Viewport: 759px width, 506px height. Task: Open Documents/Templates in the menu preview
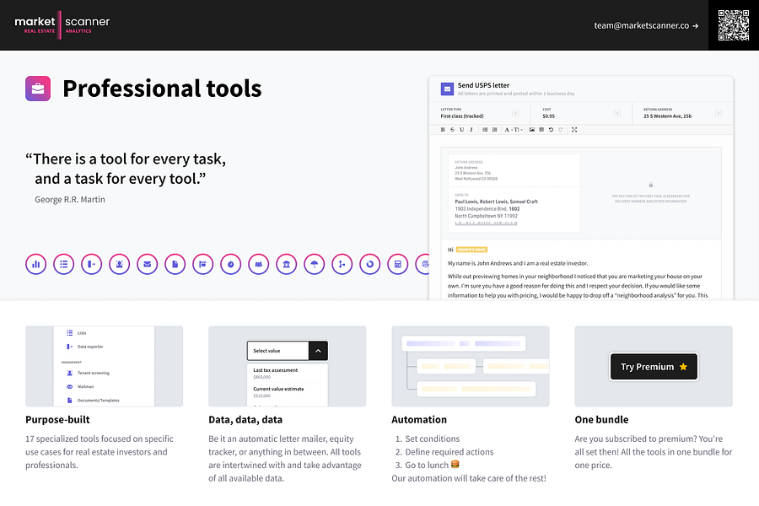[93, 401]
